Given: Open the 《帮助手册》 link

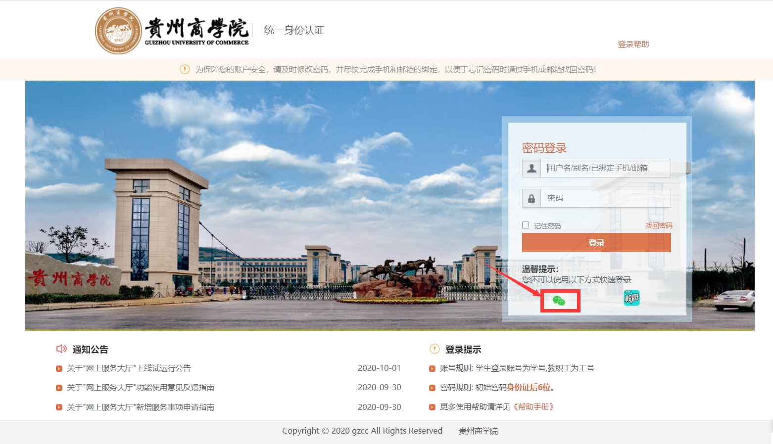Looking at the screenshot, I should (x=533, y=407).
